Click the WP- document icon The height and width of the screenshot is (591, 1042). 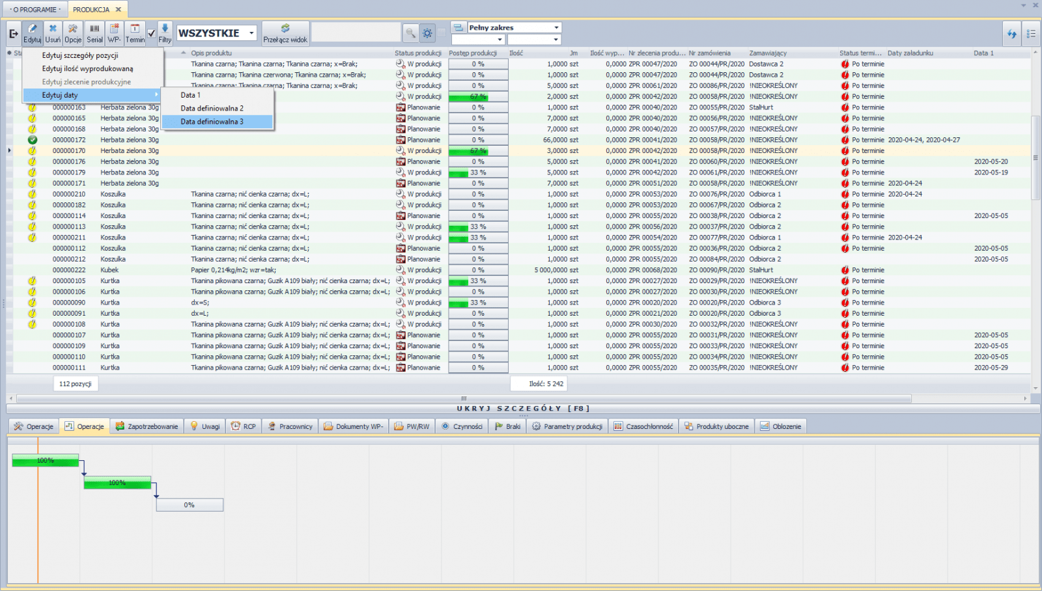tap(114, 33)
